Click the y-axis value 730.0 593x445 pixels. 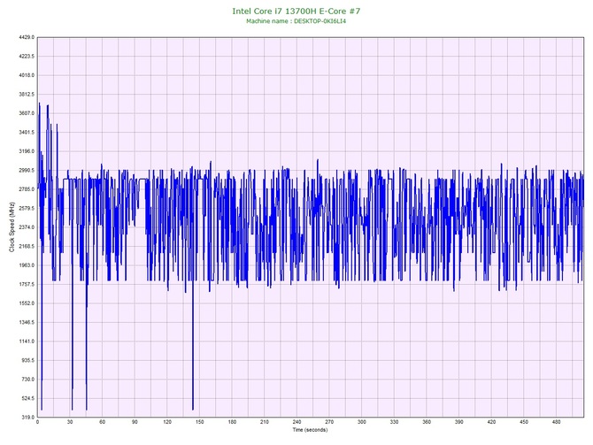pyautogui.click(x=27, y=380)
